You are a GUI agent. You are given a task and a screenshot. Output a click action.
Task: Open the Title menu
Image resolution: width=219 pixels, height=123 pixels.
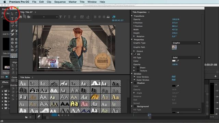(82, 2)
